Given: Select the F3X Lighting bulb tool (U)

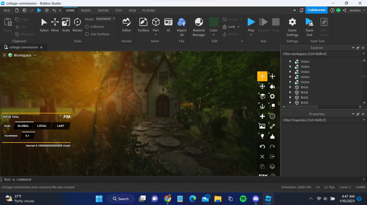Looking at the screenshot, I should [262, 136].
